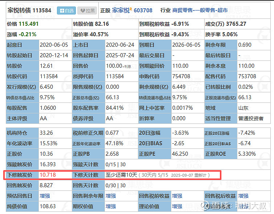Select 正股PB value 2.658
The image size is (274, 214).
[x=112, y=154]
